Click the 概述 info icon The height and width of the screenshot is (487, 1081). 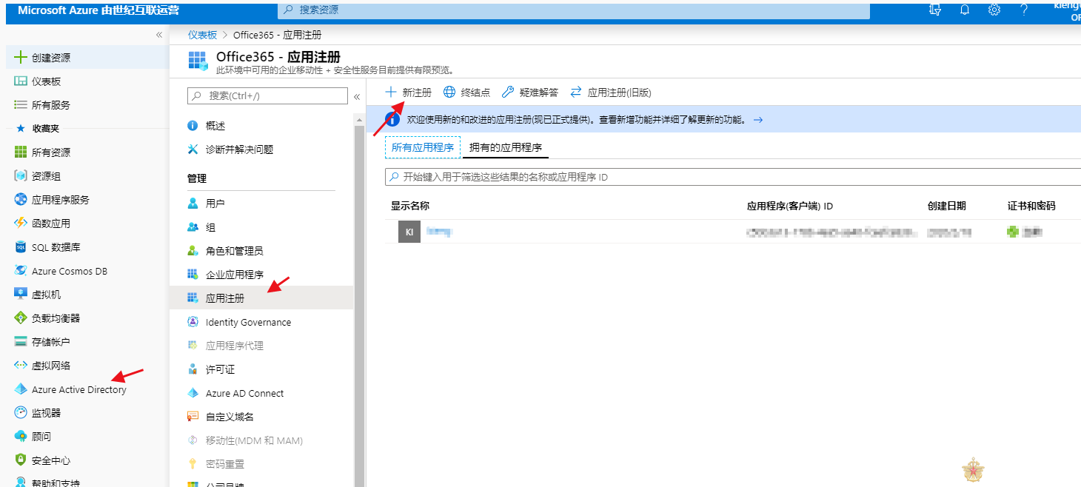(x=193, y=126)
